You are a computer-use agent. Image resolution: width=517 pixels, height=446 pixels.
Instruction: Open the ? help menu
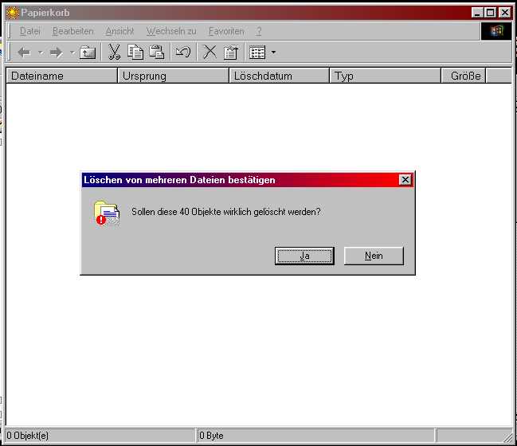[x=259, y=31]
